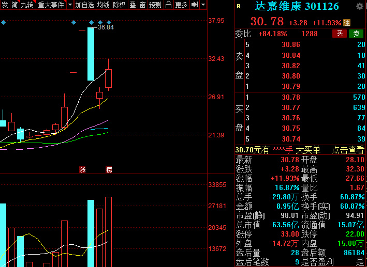Click the 市盈(静) value 98.01
This screenshot has height=267, width=367.
point(289,215)
